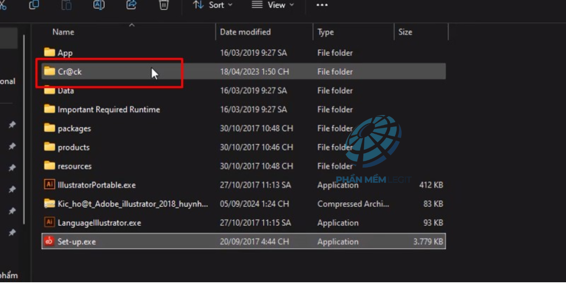
Task: Click the Copy icon in the toolbar
Action: point(34,5)
